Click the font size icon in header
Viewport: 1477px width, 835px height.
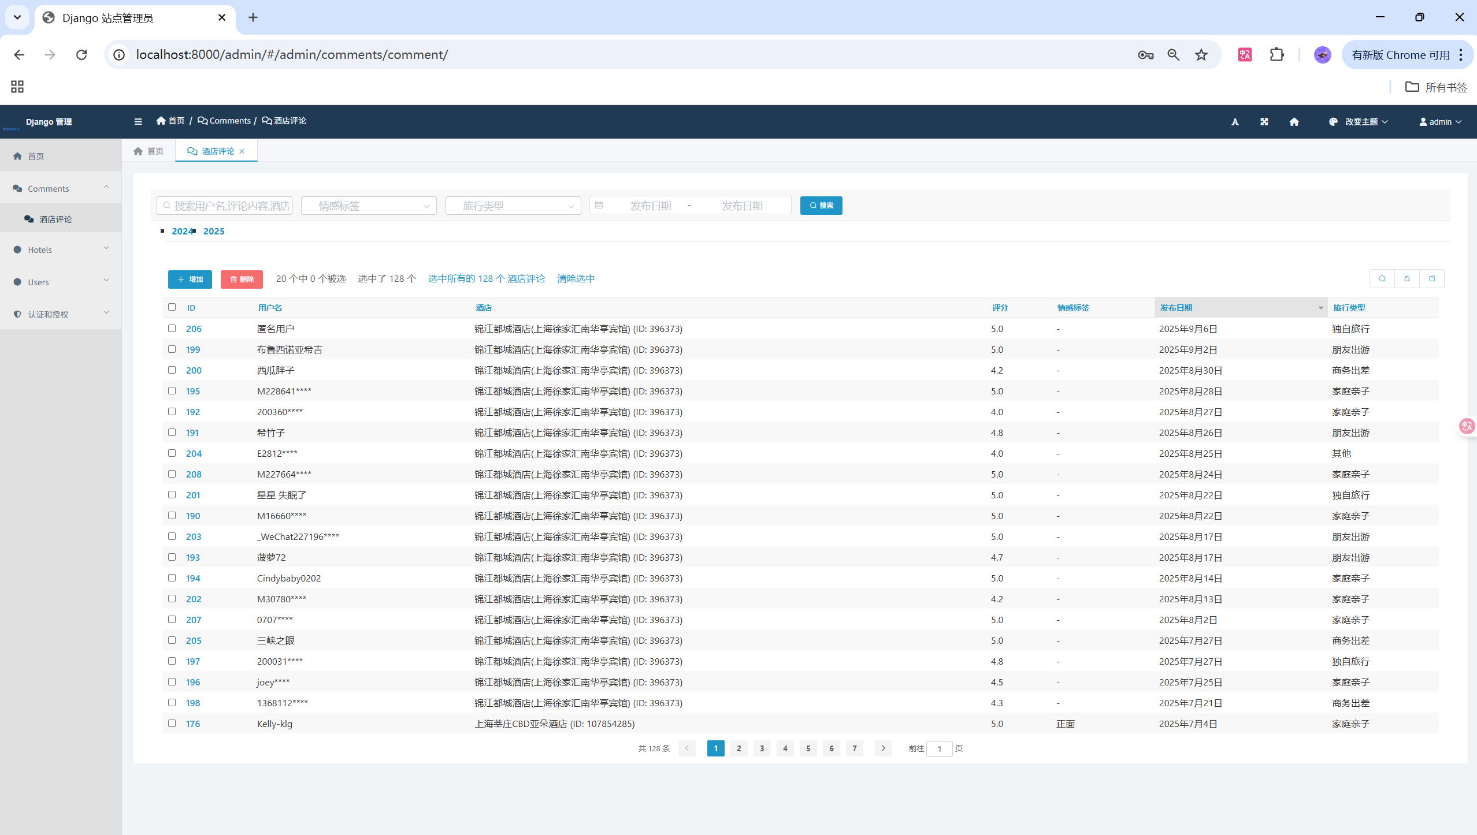tap(1235, 122)
